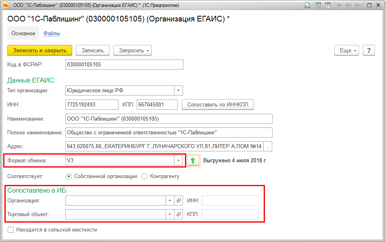Click the M memory button in title bar
Viewport: 385px width, 242px height.
point(339,5)
